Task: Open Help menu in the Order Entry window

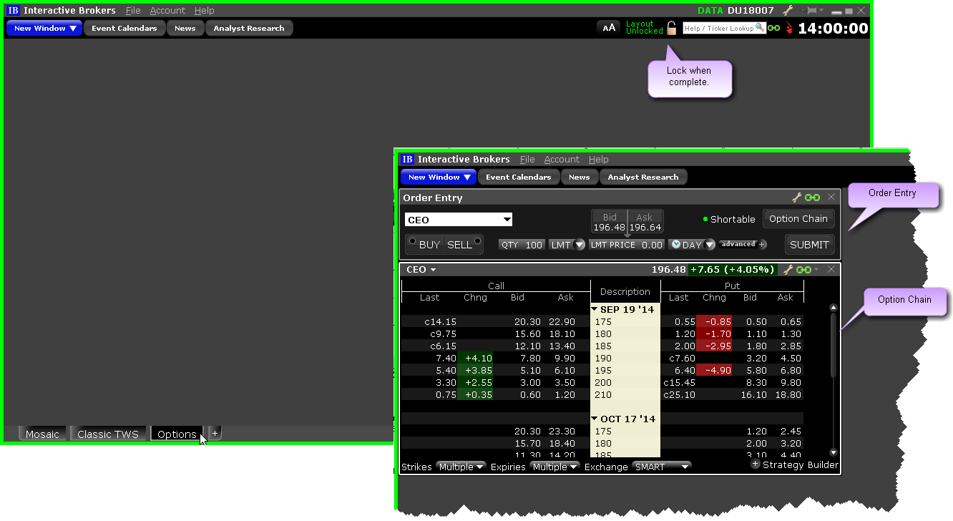Action: click(x=598, y=160)
